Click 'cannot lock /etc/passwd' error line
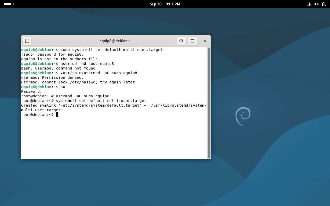 pyautogui.click(x=79, y=82)
